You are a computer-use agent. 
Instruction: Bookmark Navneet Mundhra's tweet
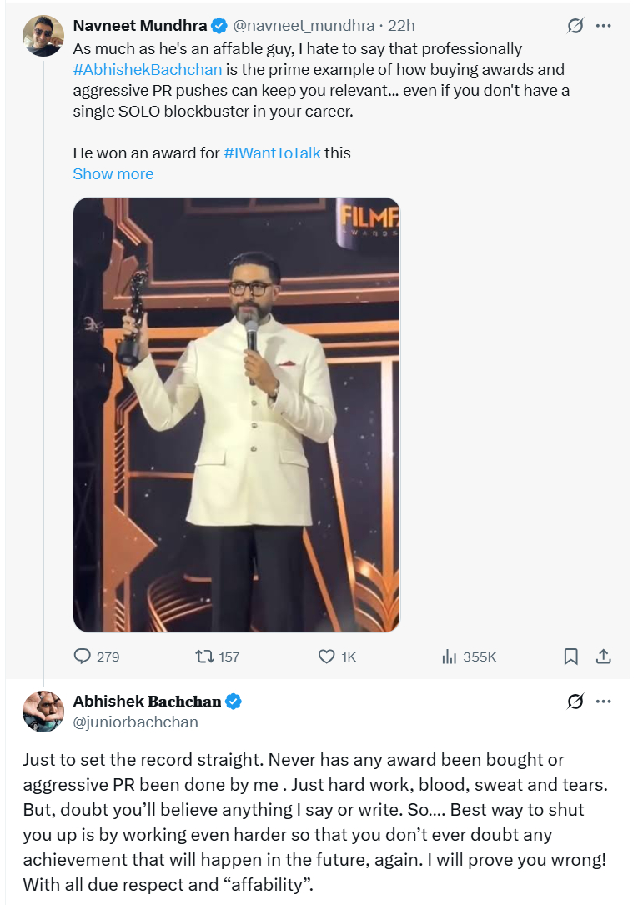571,657
